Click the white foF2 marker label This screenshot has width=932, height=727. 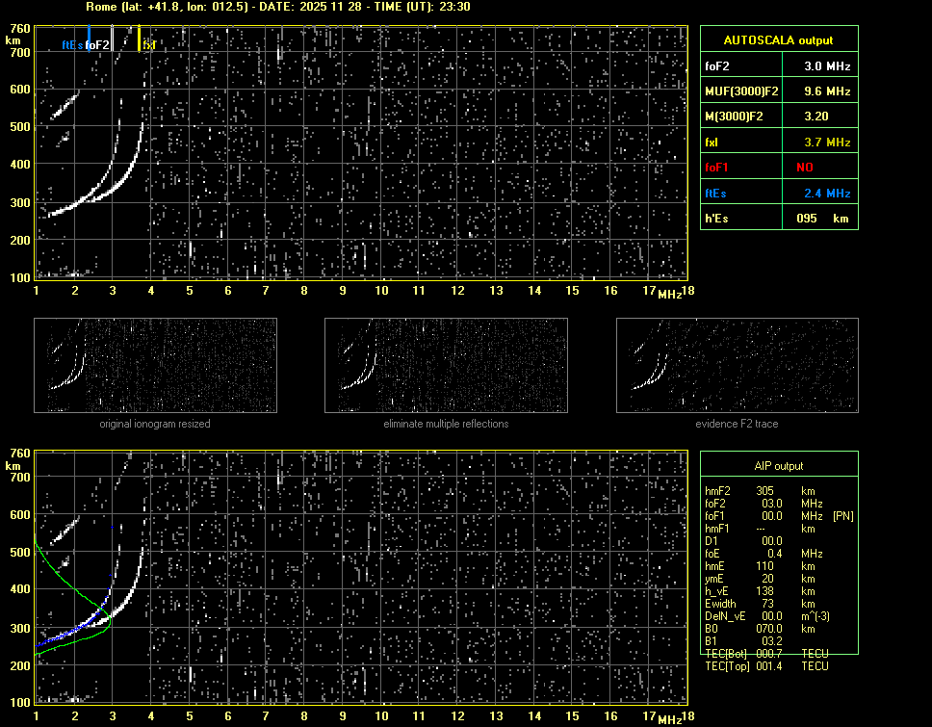click(97, 44)
